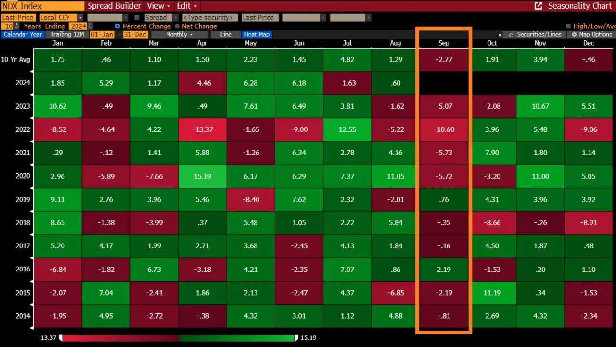The height and width of the screenshot is (347, 616).
Task: Collapse the toolbar with the « chevron
Action: pyautogui.click(x=500, y=34)
